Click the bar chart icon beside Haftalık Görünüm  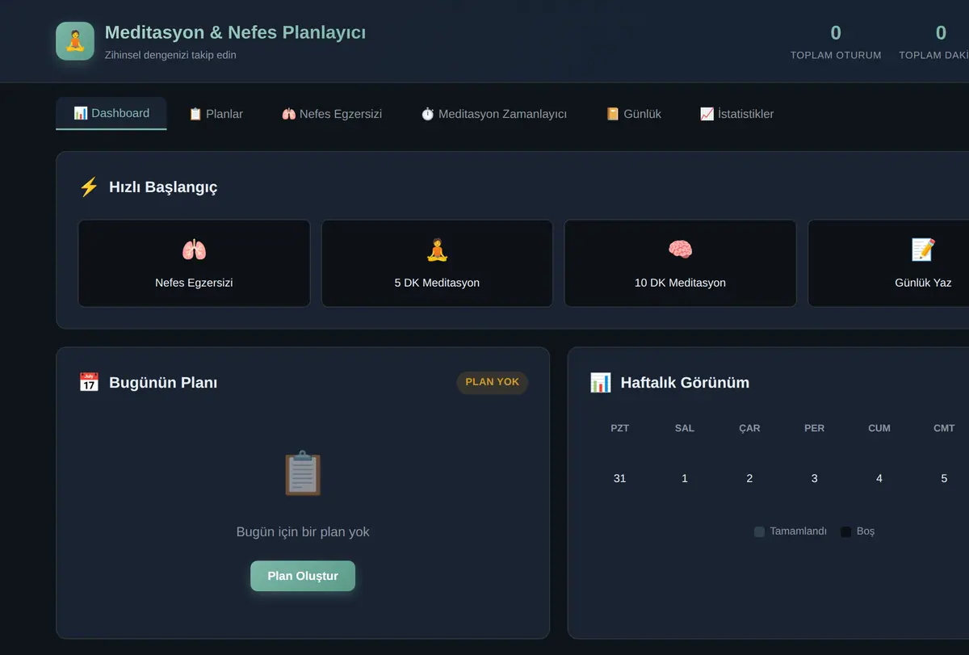coord(600,383)
